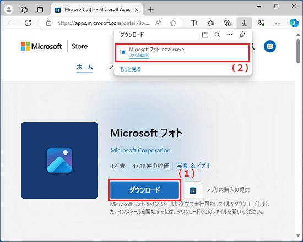Open downloads folder from the panel

pos(205,35)
